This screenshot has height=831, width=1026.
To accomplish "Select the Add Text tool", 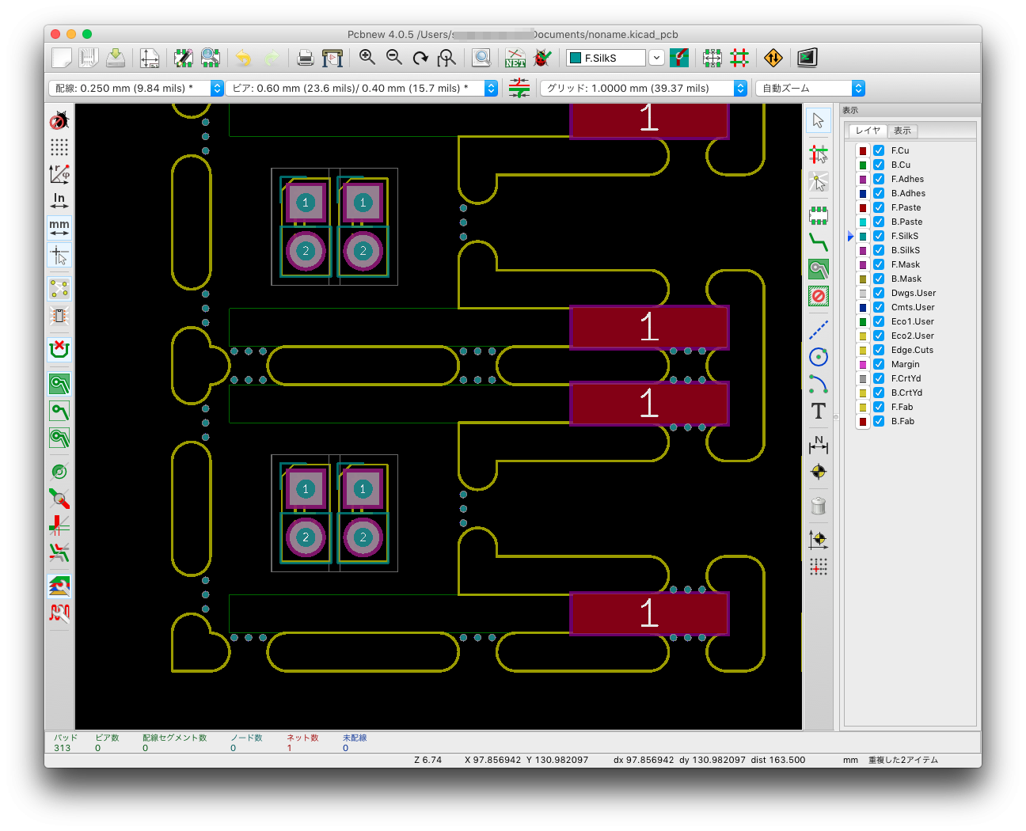I will 819,411.
